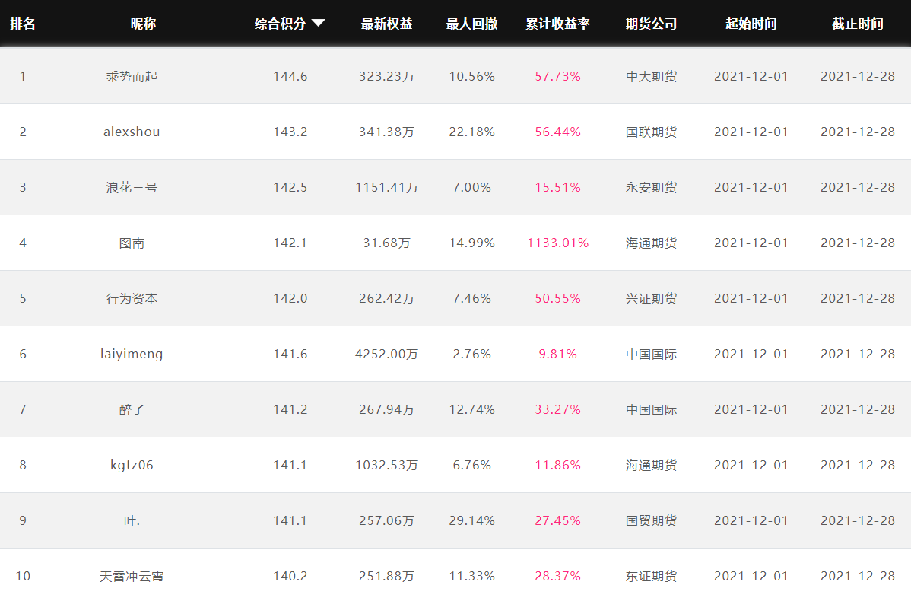The height and width of the screenshot is (601, 911).
Task: Open trader laiyimeng's entry
Action: click(x=132, y=354)
